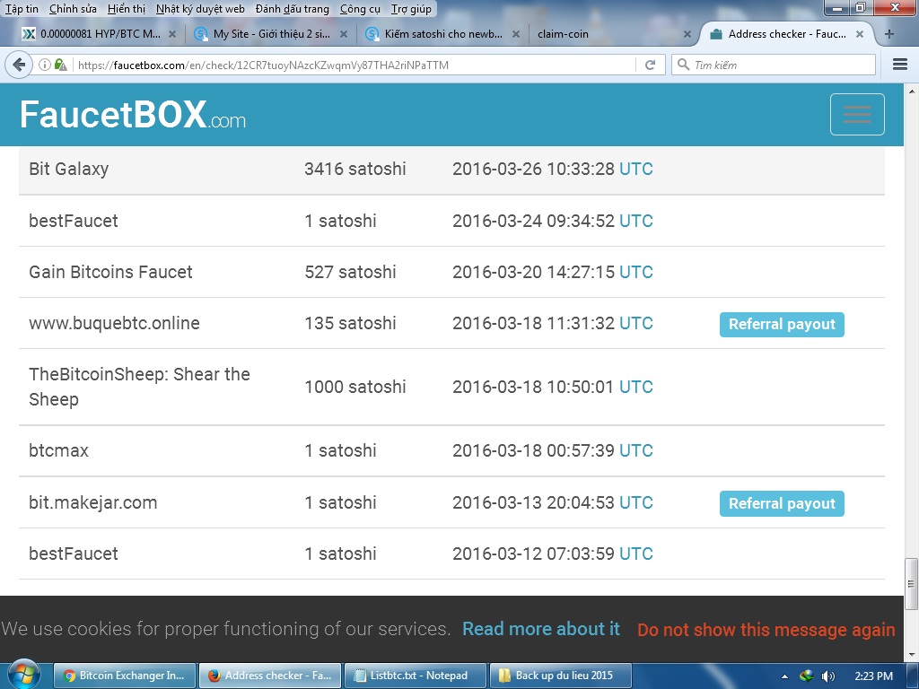Open the Tập tin menu
919x689 pixels.
pos(22,9)
